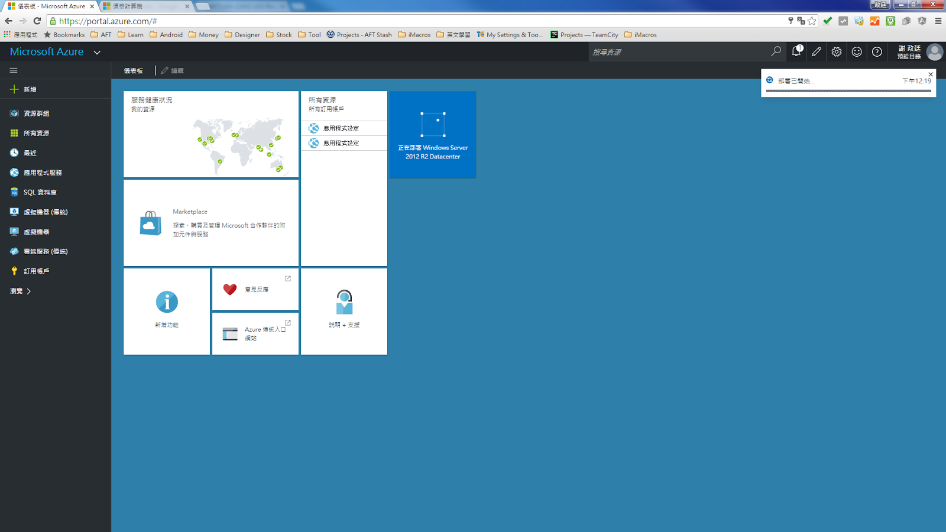Open the Android bookmark folder

pos(166,35)
